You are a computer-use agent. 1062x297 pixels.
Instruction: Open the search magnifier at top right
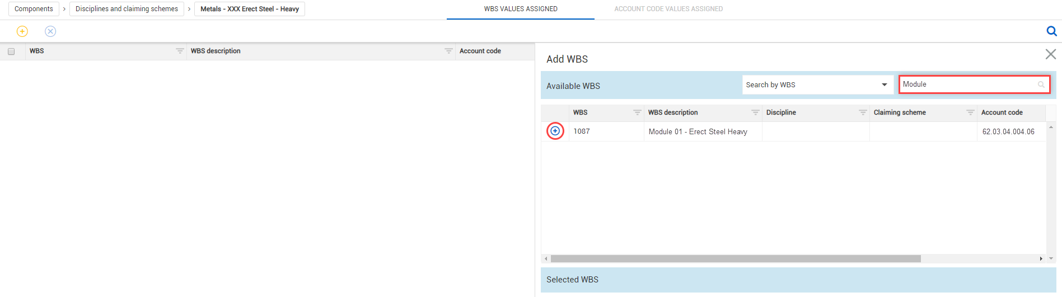[x=1051, y=31]
